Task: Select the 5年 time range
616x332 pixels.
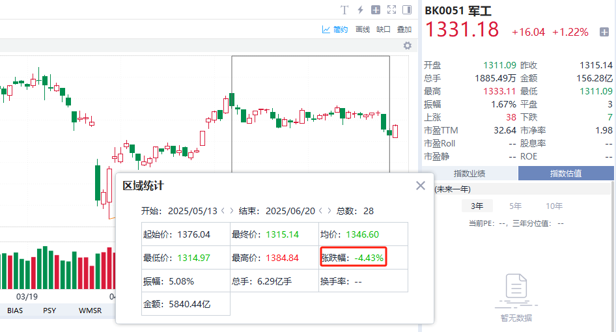Action: pyautogui.click(x=516, y=206)
